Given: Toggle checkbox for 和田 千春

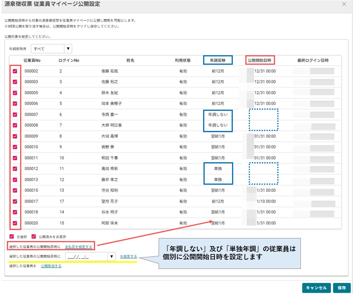Looking at the screenshot, I should click(15, 158).
